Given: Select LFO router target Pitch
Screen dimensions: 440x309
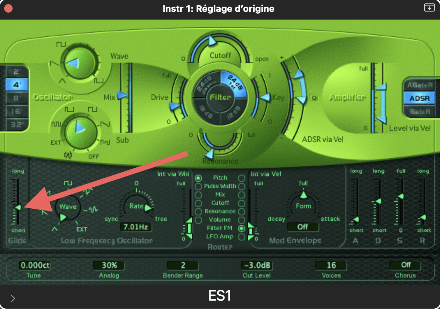Looking at the screenshot, I should click(x=198, y=178).
